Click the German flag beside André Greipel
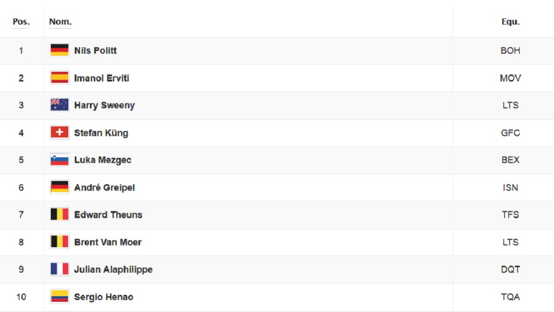Viewport: 554px width, 312px height. (60, 187)
